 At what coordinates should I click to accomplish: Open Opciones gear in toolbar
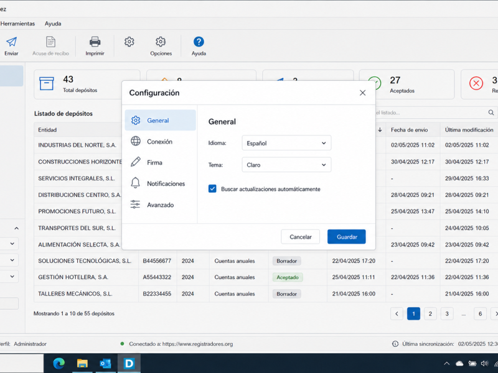pyautogui.click(x=161, y=42)
